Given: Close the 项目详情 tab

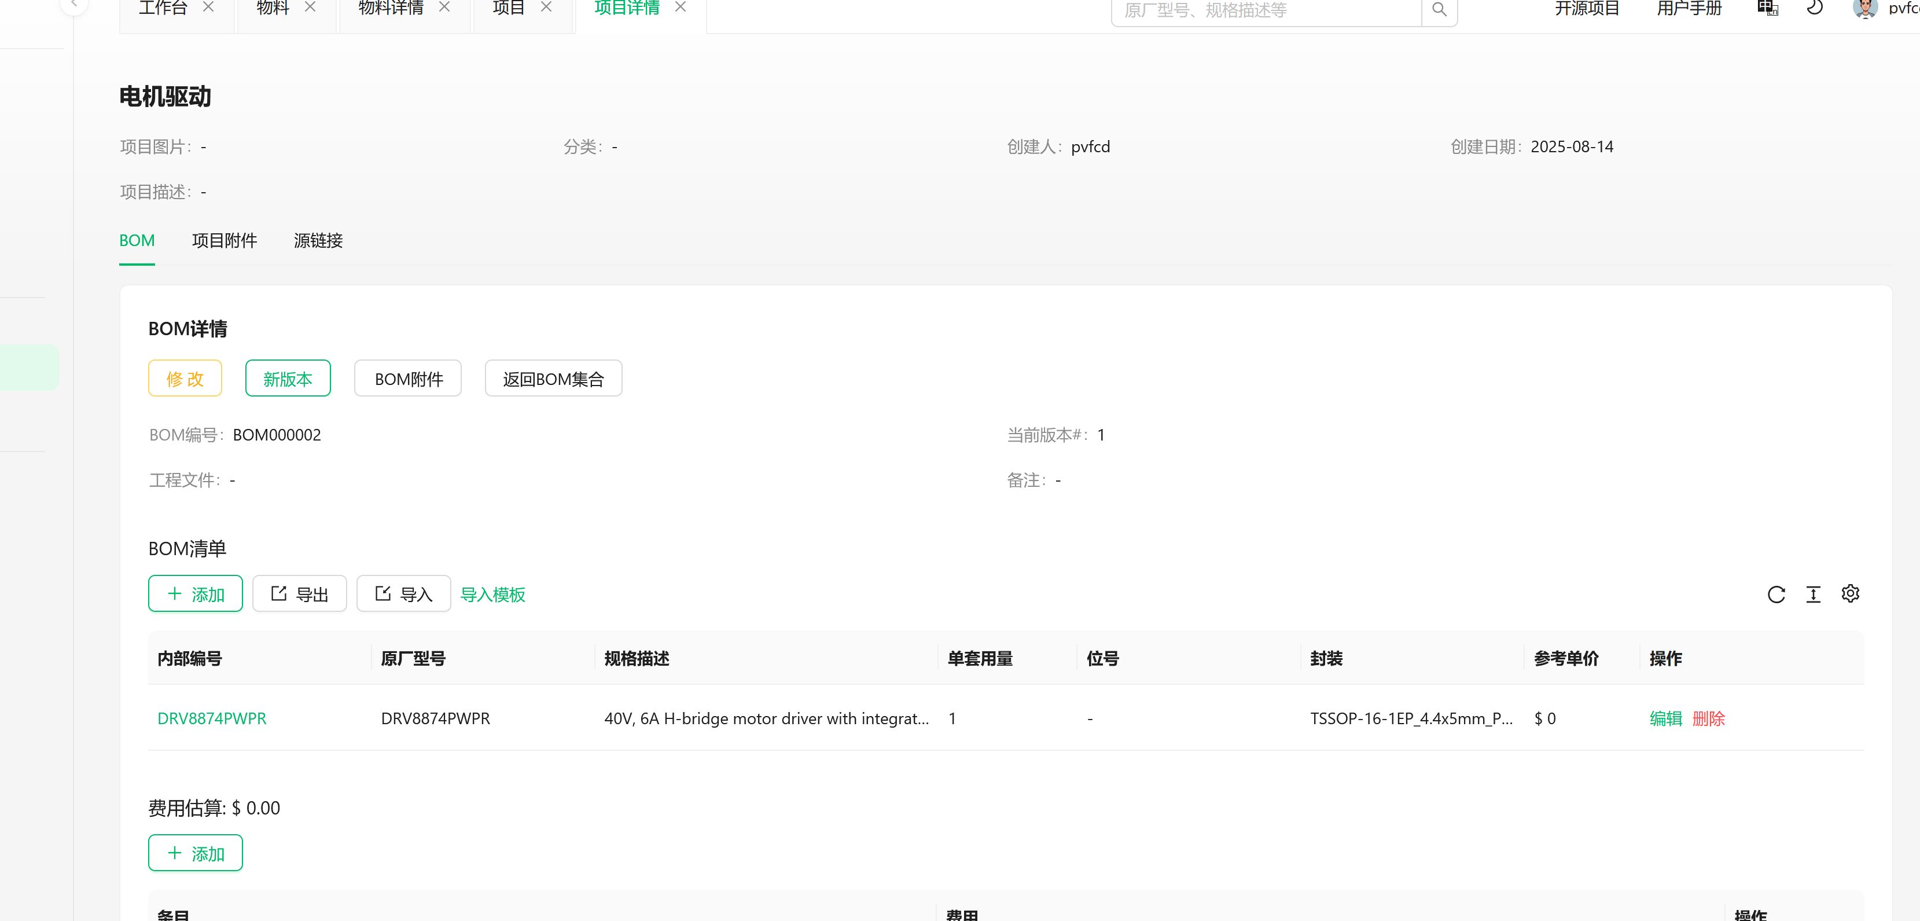Looking at the screenshot, I should 681,8.
